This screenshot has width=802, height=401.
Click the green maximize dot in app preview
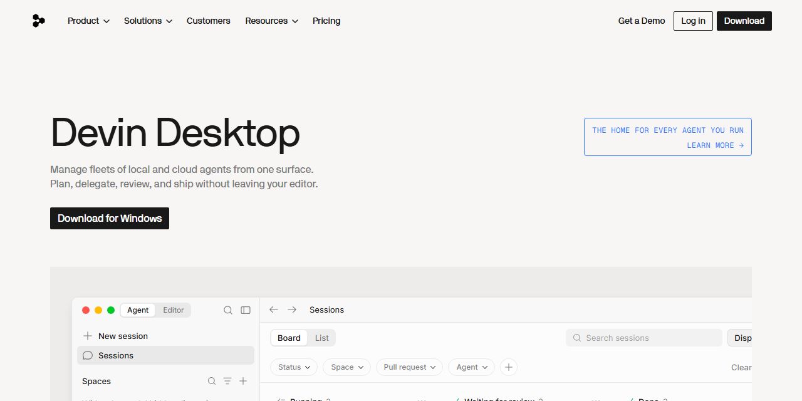[111, 310]
